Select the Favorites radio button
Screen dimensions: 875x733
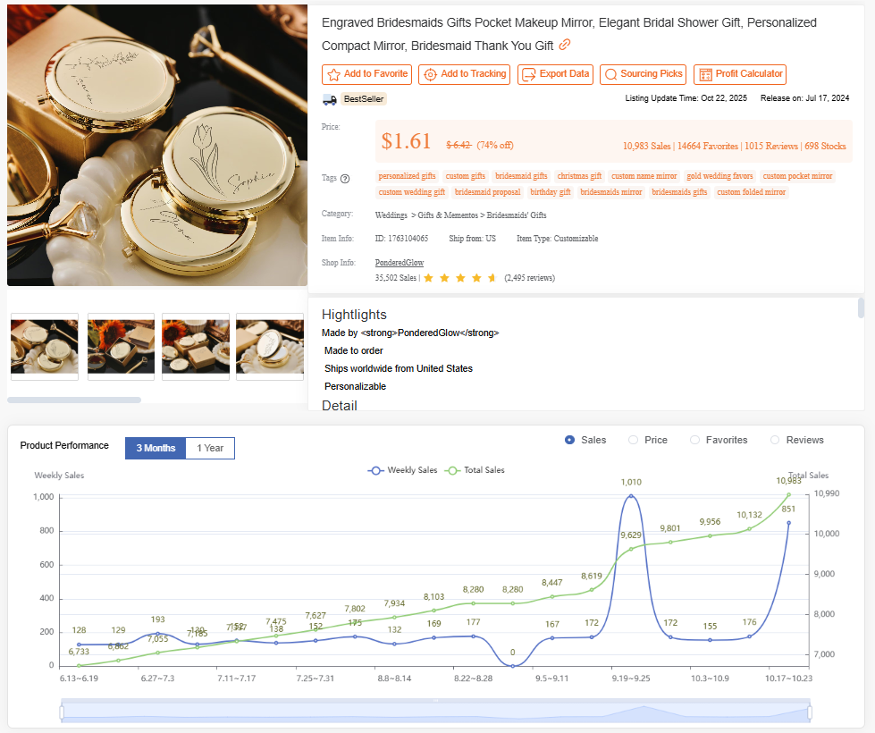pyautogui.click(x=694, y=440)
